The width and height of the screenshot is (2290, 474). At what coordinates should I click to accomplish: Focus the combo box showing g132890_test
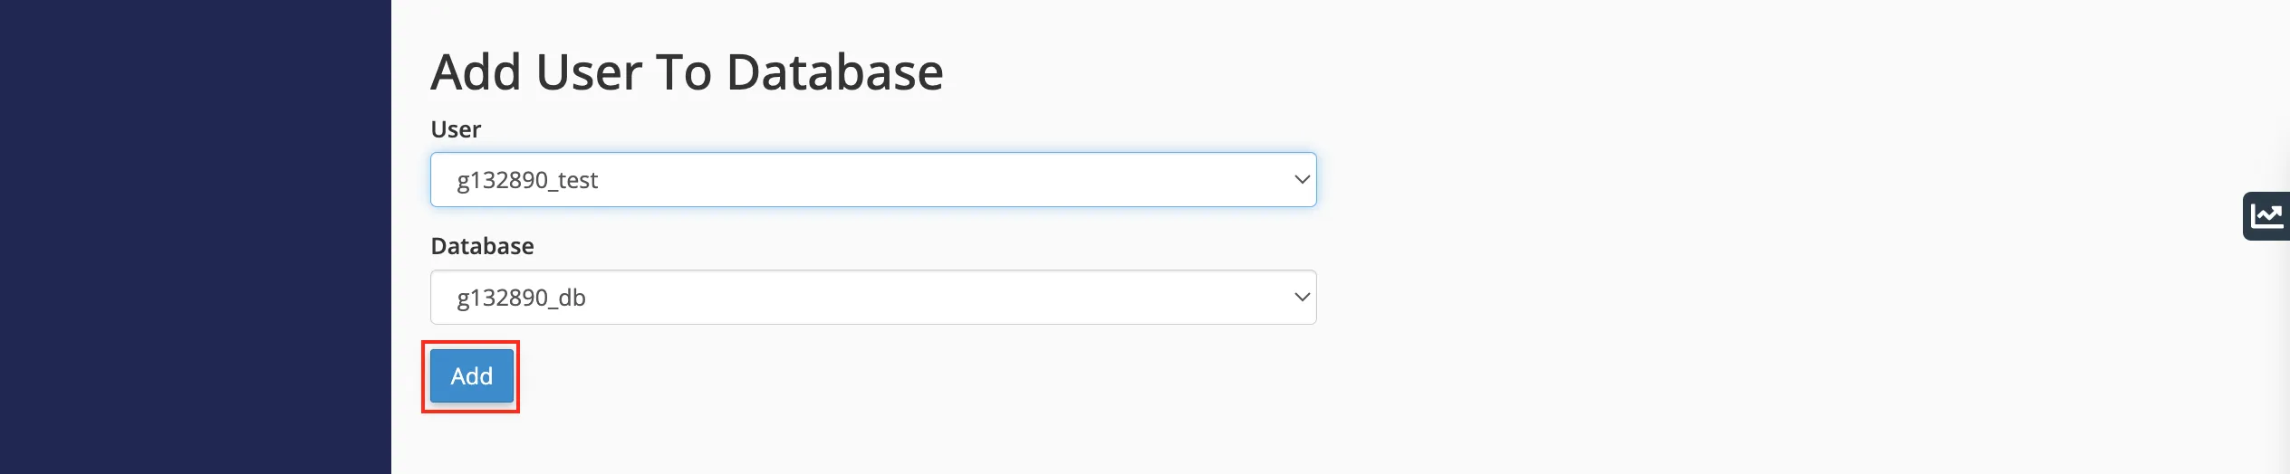pos(873,179)
